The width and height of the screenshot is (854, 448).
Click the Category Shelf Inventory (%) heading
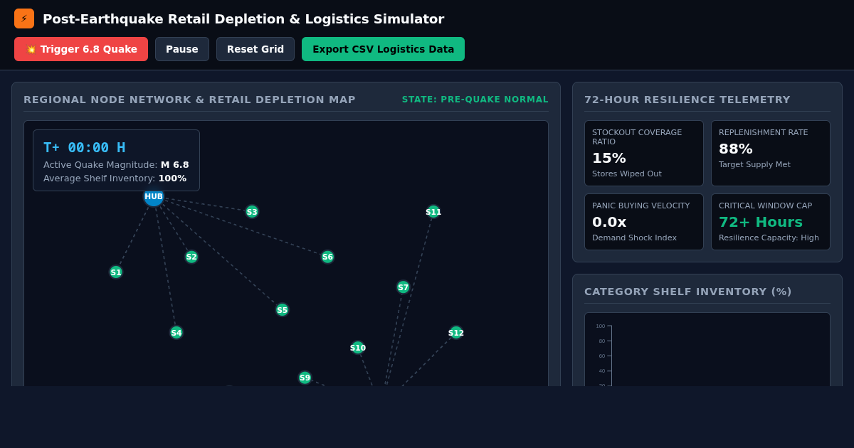688,292
